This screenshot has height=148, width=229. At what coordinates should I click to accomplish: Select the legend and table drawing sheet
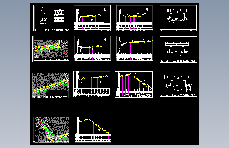click(52, 18)
